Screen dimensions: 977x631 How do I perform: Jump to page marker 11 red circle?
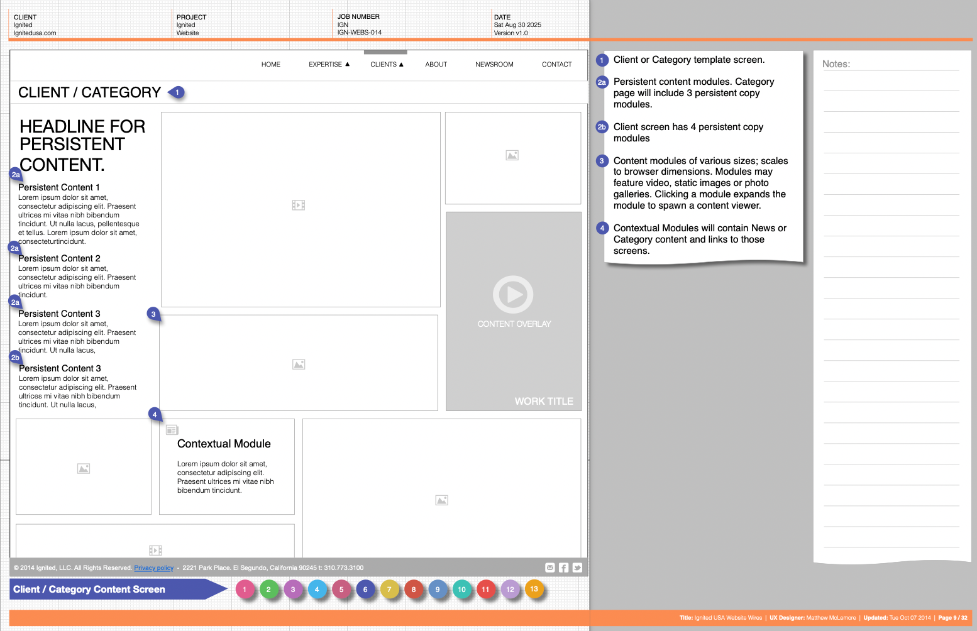485,590
